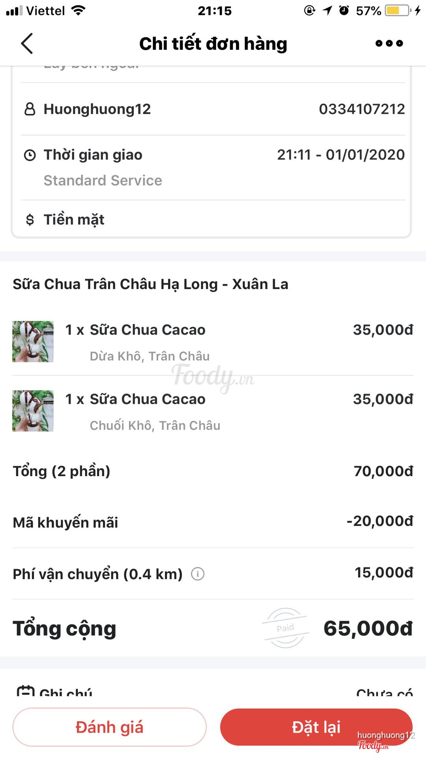The image size is (426, 758).
Task: Tap the back arrow icon
Action: click(27, 43)
